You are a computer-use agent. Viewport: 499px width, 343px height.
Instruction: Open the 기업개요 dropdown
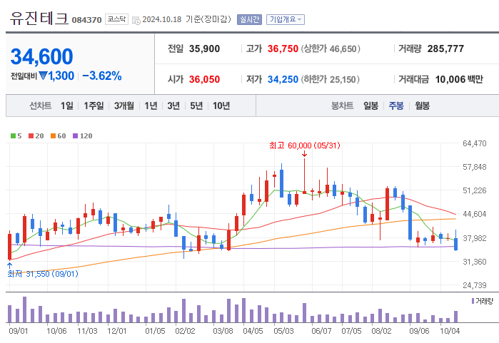click(x=285, y=20)
